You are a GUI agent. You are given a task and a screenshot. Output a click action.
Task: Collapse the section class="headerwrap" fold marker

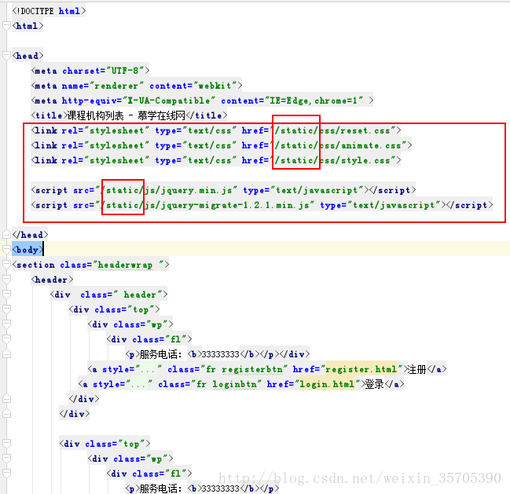coord(6,265)
